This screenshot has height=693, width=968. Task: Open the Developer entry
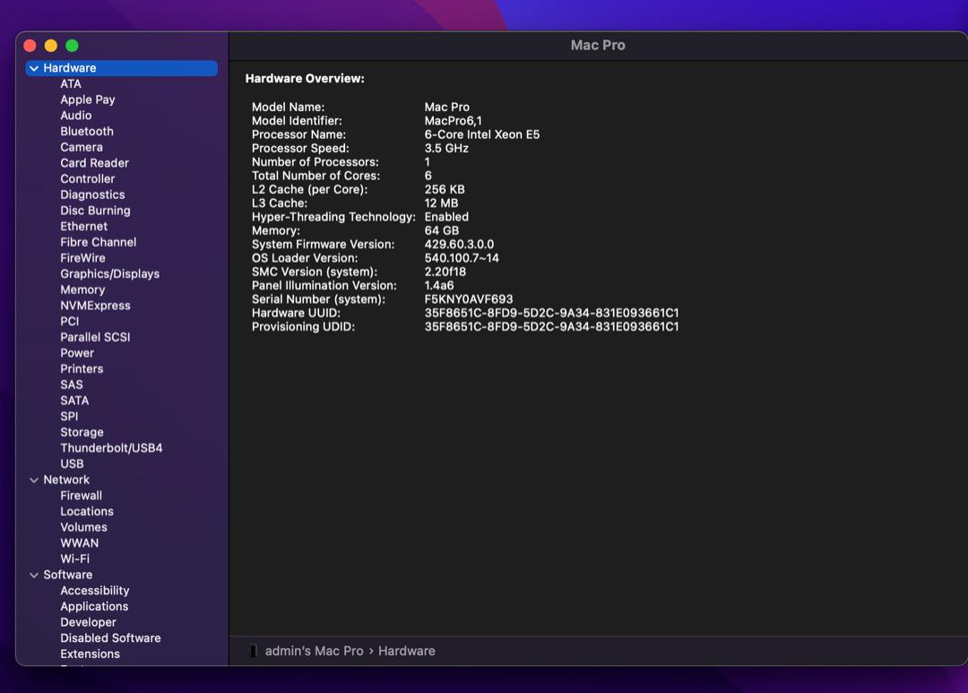(88, 622)
